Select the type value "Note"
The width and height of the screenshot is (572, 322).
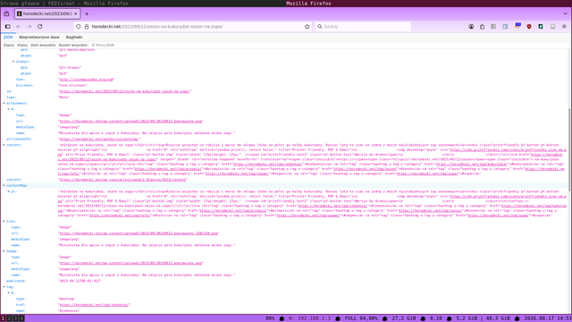coord(63,97)
